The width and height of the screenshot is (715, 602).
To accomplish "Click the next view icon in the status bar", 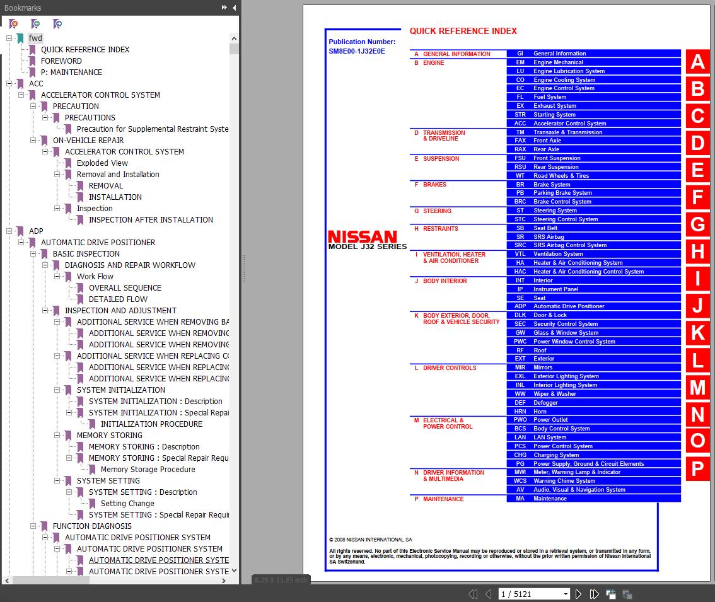I will 627,594.
